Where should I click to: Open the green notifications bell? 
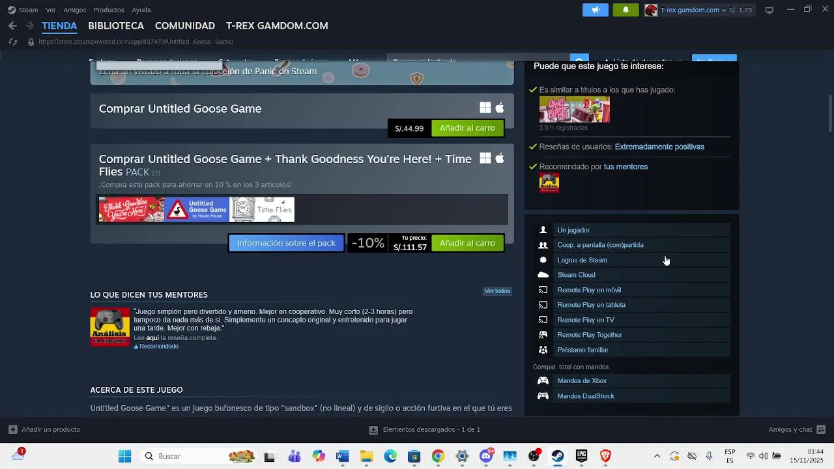[626, 10]
